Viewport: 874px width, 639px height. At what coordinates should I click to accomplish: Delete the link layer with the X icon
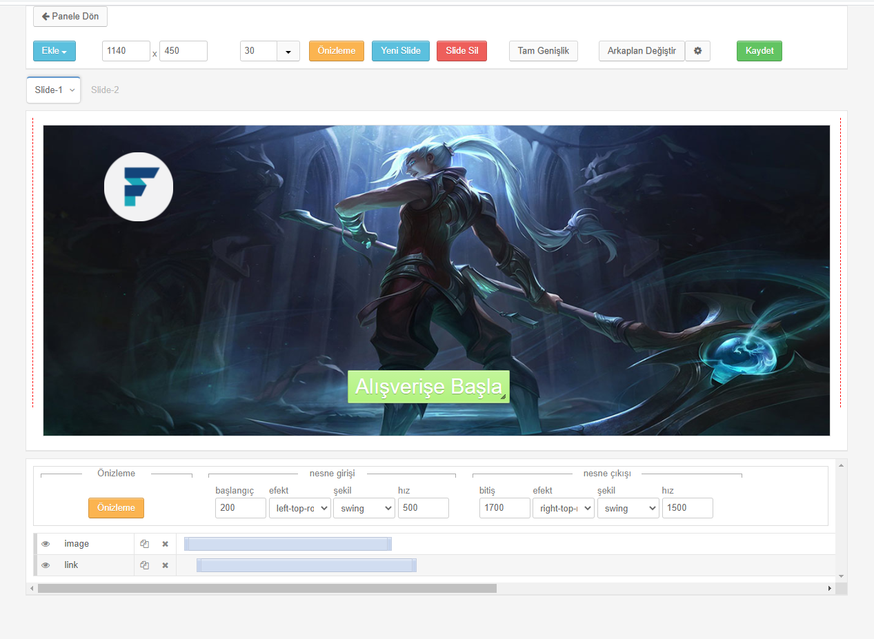pos(165,565)
